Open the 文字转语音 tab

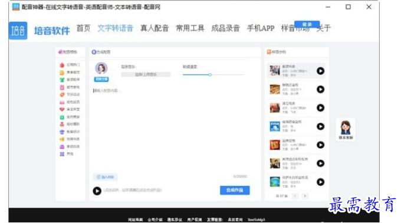[x=116, y=28]
